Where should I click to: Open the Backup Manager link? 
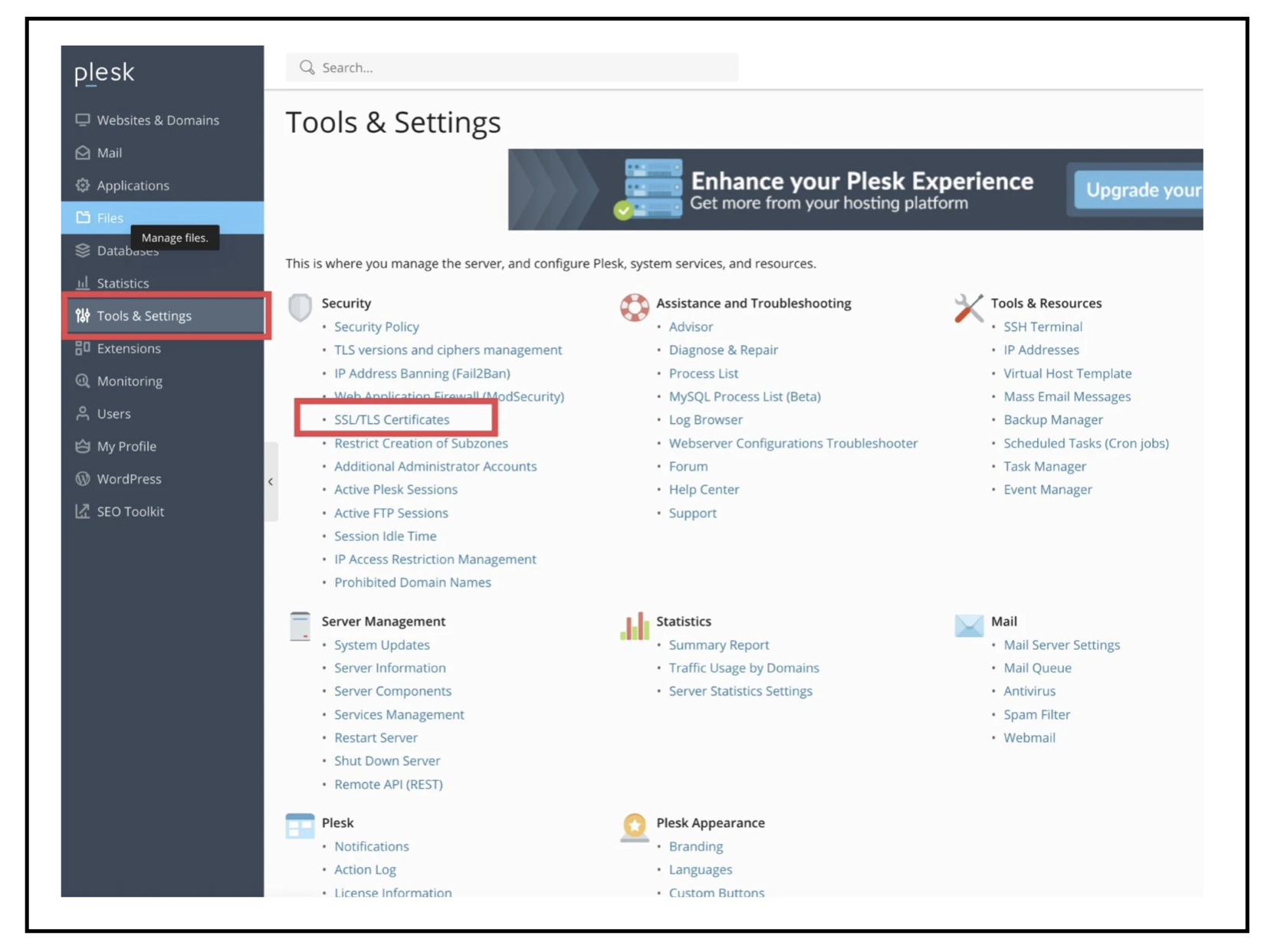pos(1053,419)
